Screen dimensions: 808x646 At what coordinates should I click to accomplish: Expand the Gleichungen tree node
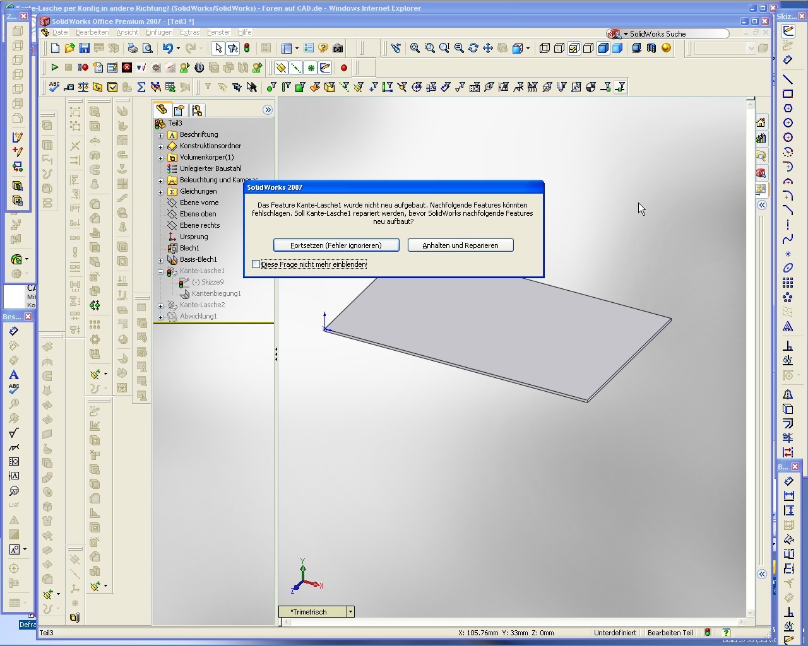[x=160, y=192]
